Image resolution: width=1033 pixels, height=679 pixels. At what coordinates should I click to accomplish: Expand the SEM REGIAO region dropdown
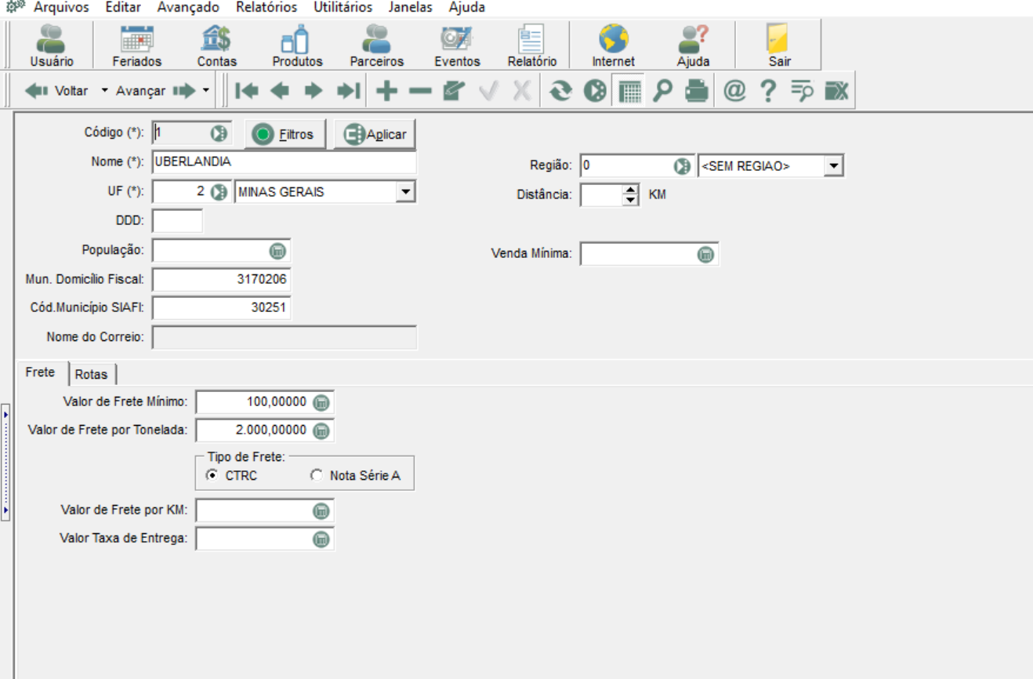833,166
